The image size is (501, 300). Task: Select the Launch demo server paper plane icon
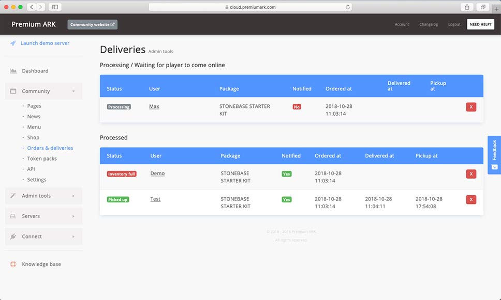click(x=12, y=43)
